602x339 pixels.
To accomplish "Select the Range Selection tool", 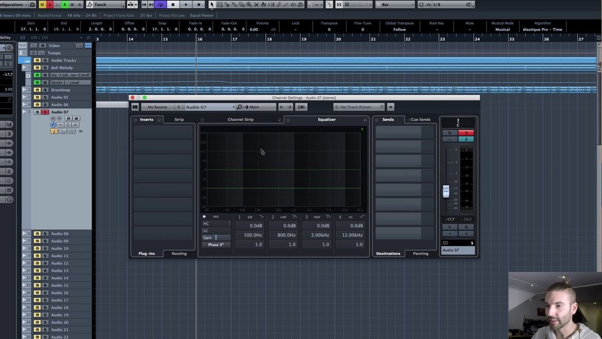I will tap(219, 4).
